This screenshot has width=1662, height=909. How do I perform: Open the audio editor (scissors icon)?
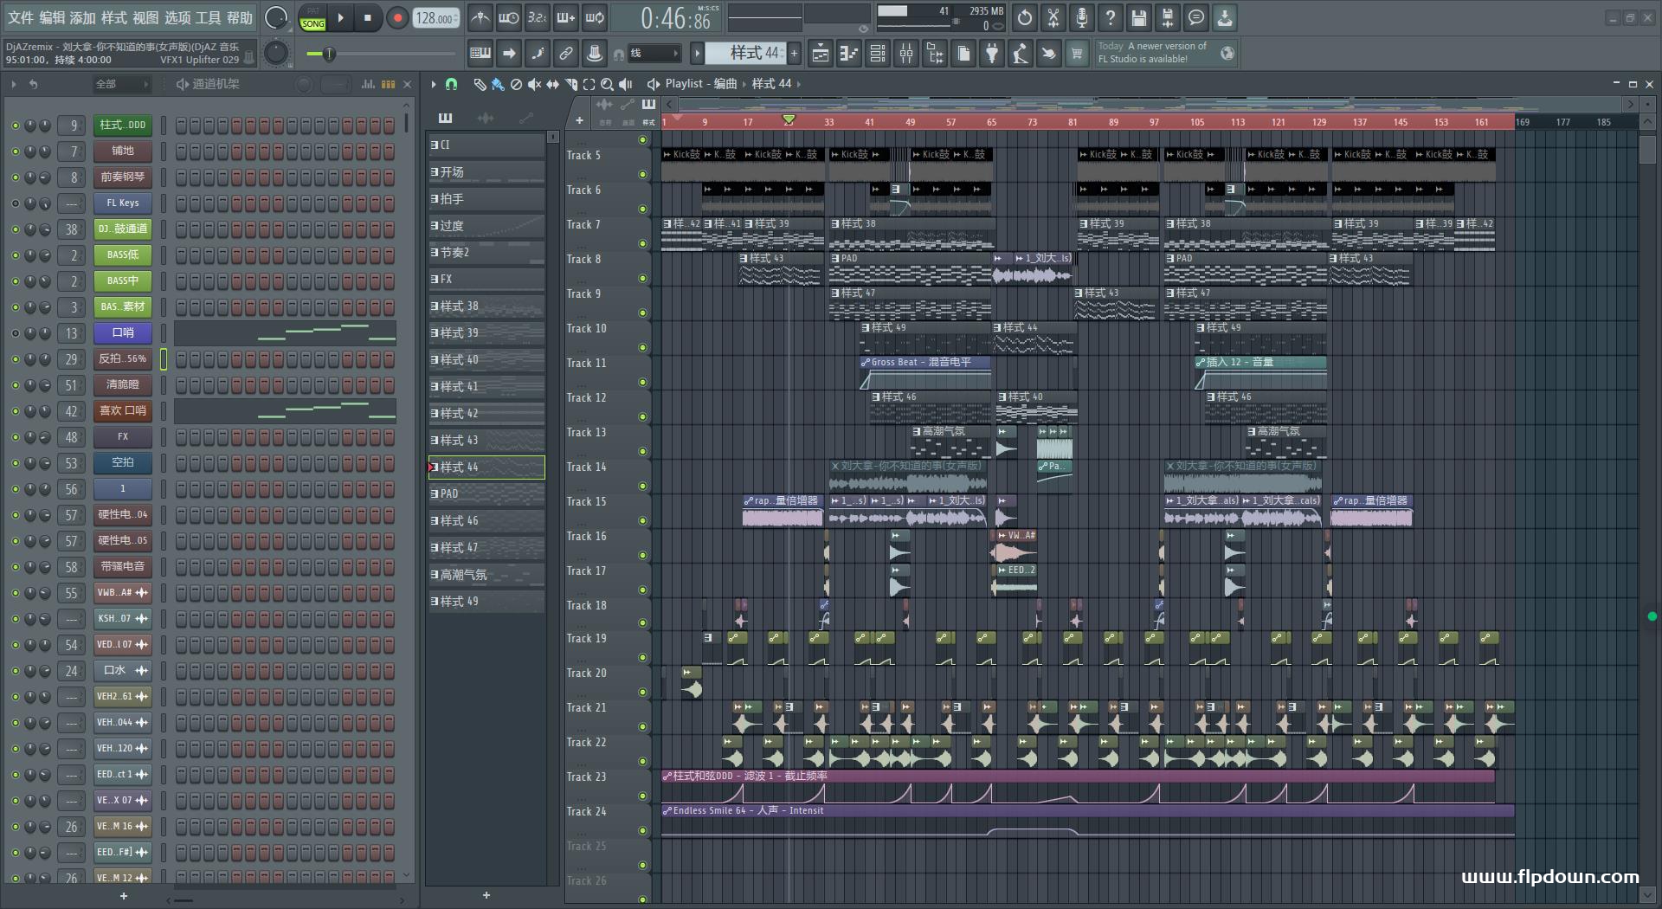pos(1053,17)
